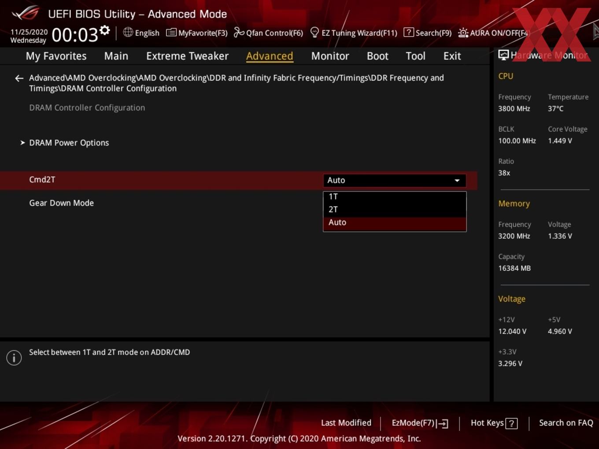Switch to EzMode(F7)
Image resolution: width=599 pixels, height=449 pixels.
(420, 423)
